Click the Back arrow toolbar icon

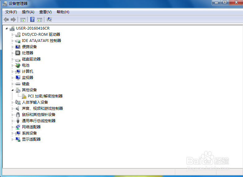pyautogui.click(x=6, y=20)
